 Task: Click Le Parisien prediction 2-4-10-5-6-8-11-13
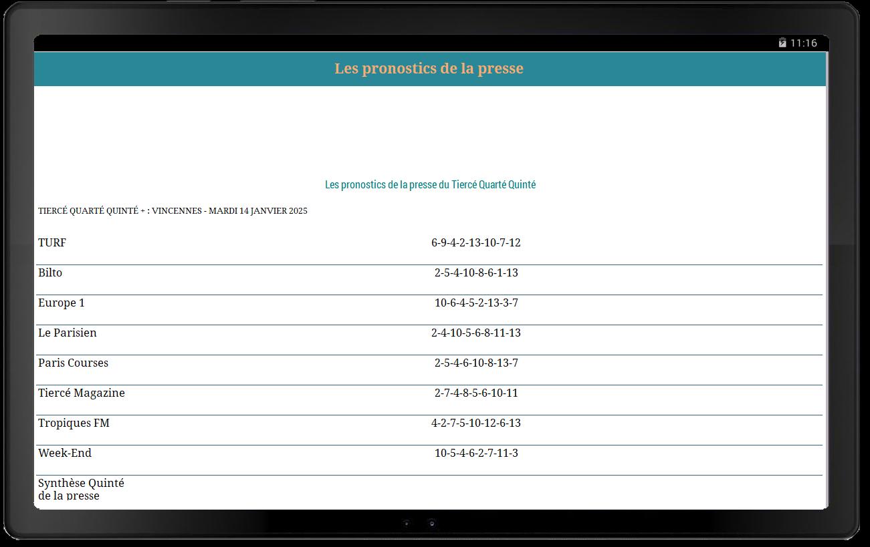coord(476,333)
